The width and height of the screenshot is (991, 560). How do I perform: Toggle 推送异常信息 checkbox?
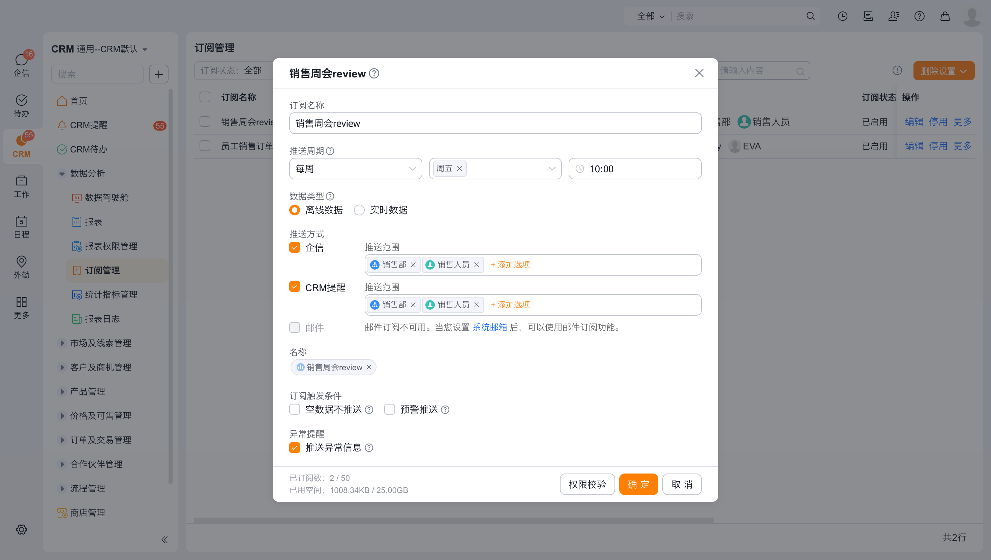(x=295, y=447)
